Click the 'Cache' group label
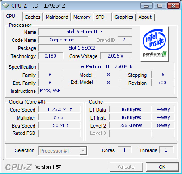This screenshot has height=174, width=182. click(96, 102)
